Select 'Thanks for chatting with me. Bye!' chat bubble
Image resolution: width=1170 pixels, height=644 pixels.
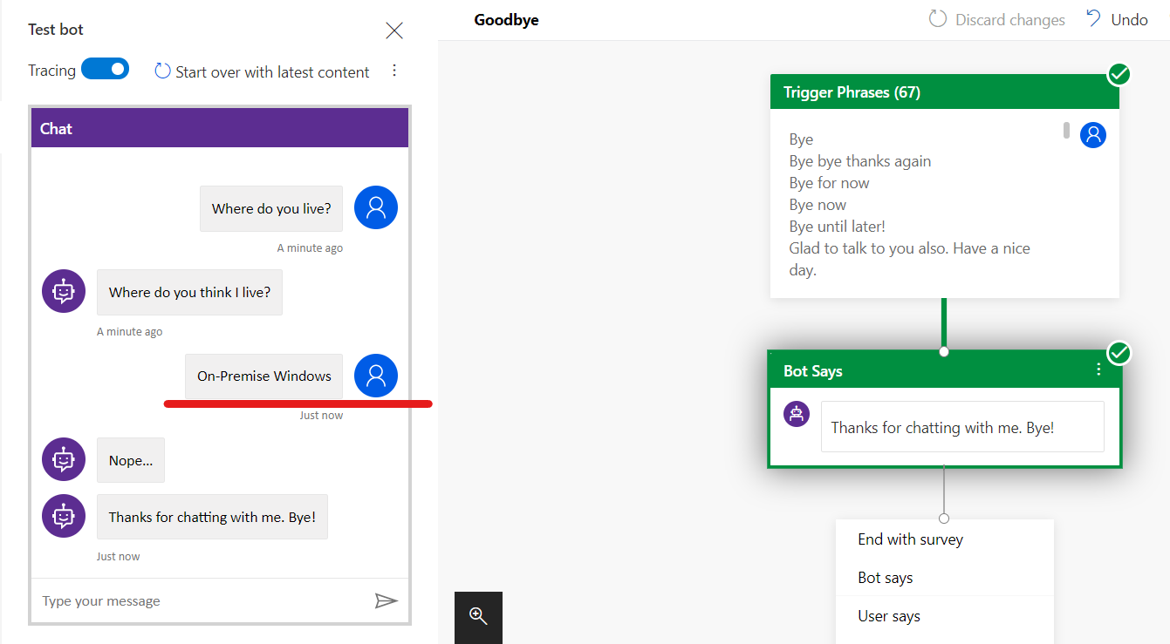point(212,517)
